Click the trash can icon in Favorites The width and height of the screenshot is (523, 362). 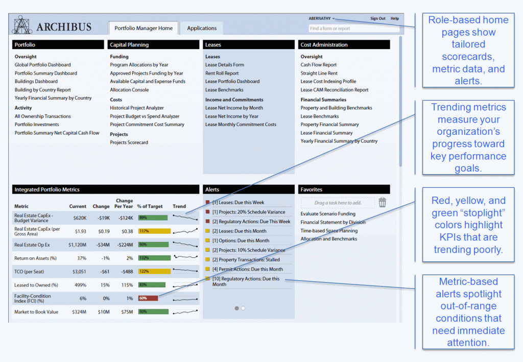point(382,202)
